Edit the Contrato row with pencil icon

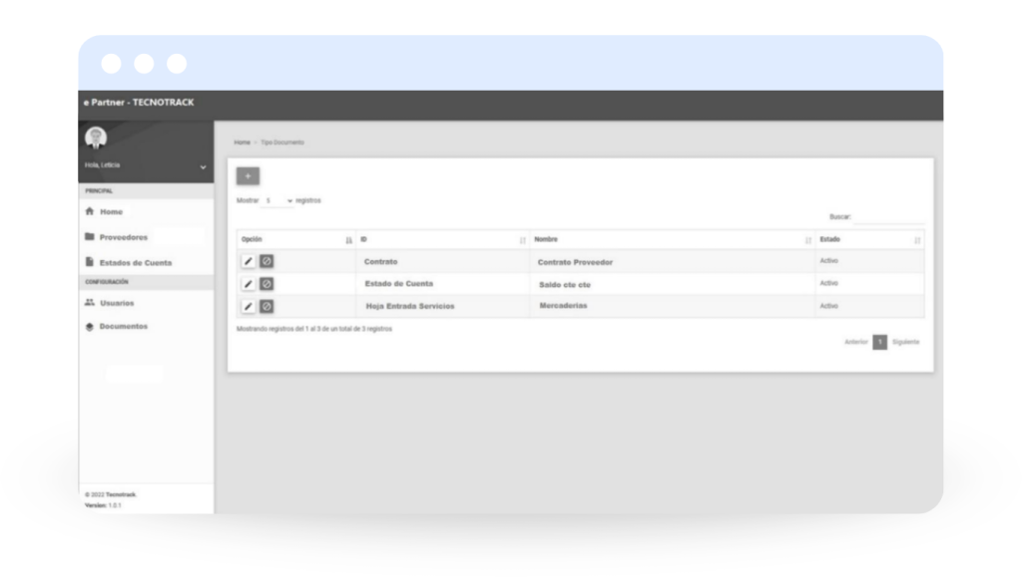[248, 261]
